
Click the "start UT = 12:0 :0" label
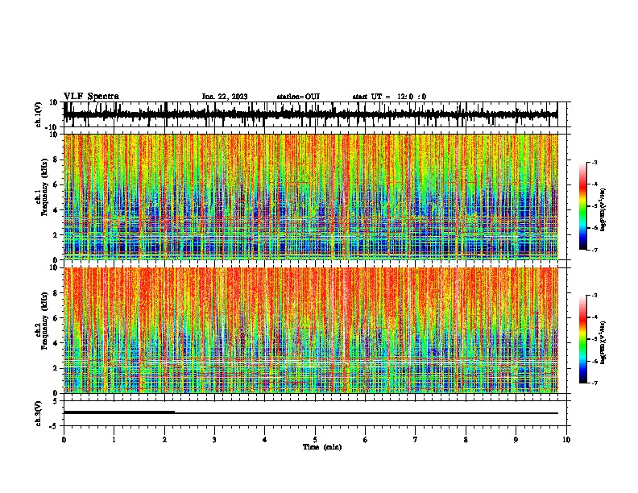point(389,97)
